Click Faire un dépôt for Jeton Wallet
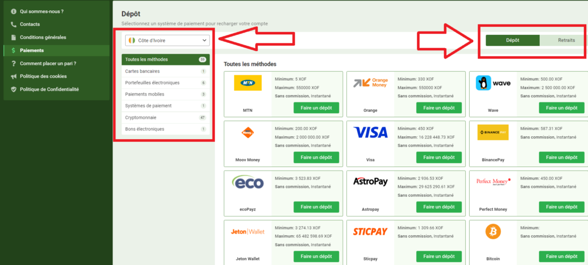 click(316, 256)
